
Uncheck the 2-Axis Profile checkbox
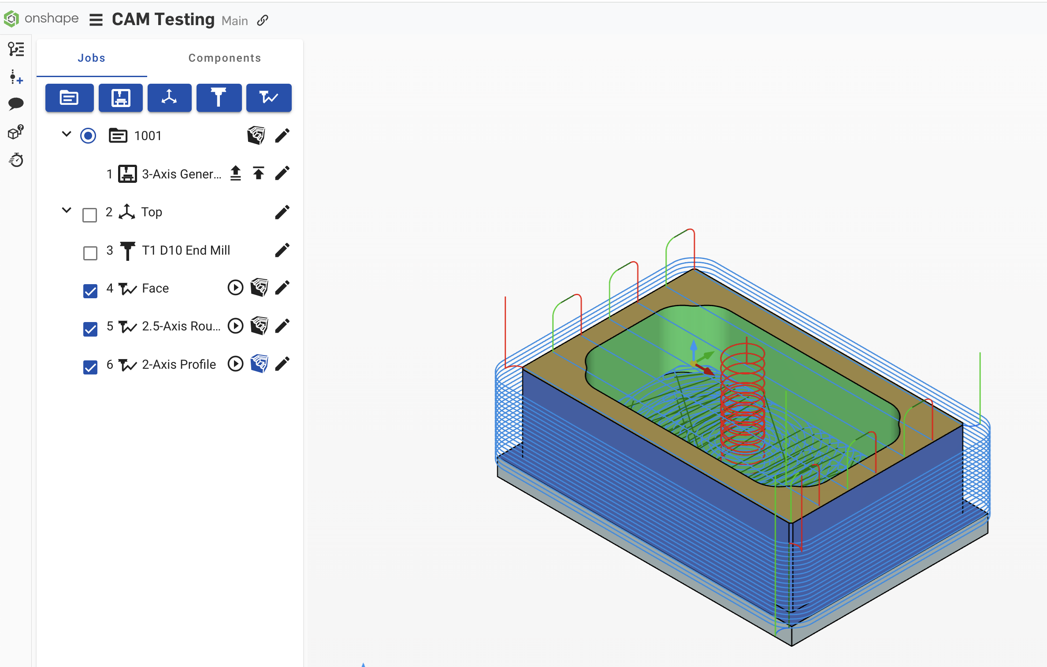point(90,367)
